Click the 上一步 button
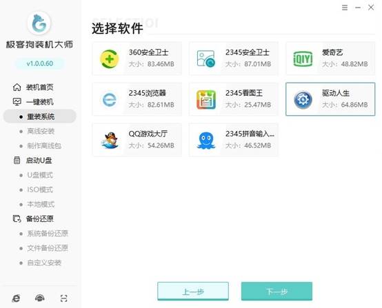The height and width of the screenshot is (308, 382). [193, 291]
